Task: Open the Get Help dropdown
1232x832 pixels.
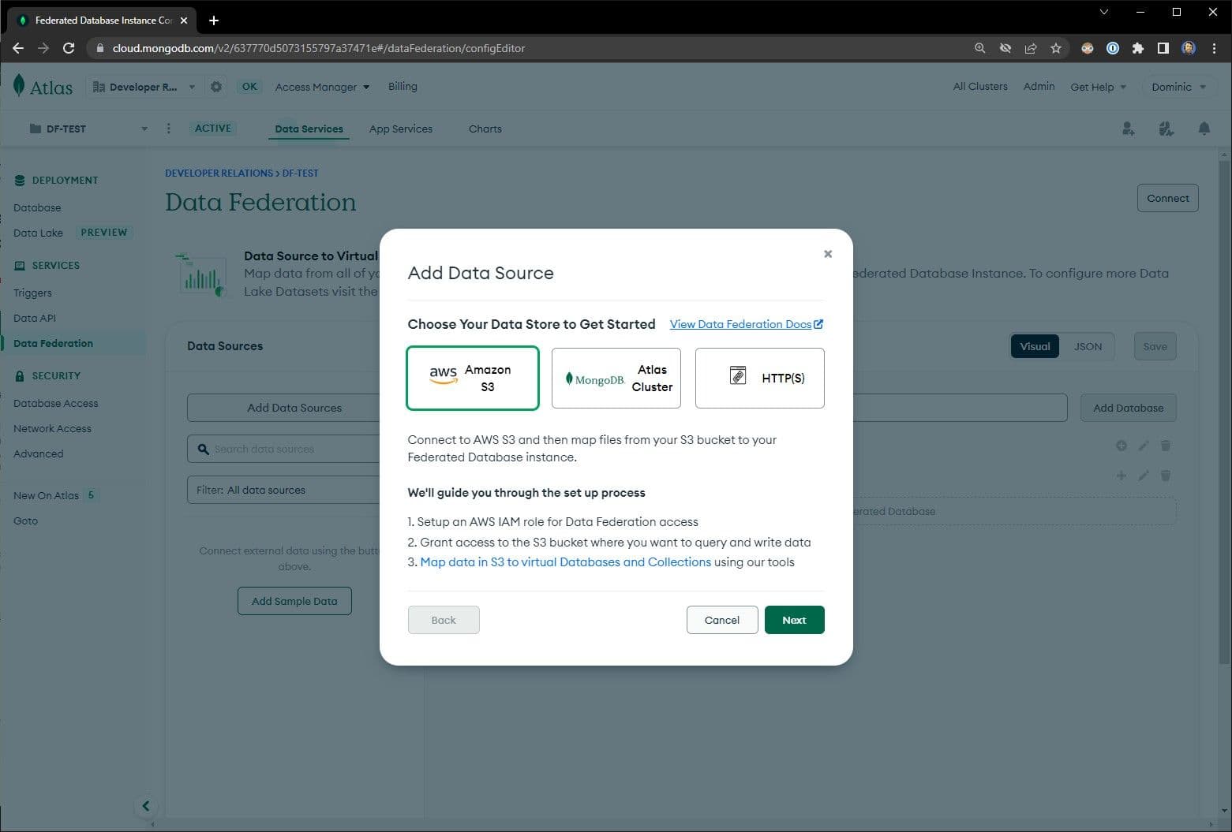Action: pyautogui.click(x=1098, y=87)
